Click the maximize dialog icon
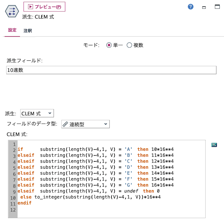Screen dimensions: 224x221 click(x=217, y=7)
